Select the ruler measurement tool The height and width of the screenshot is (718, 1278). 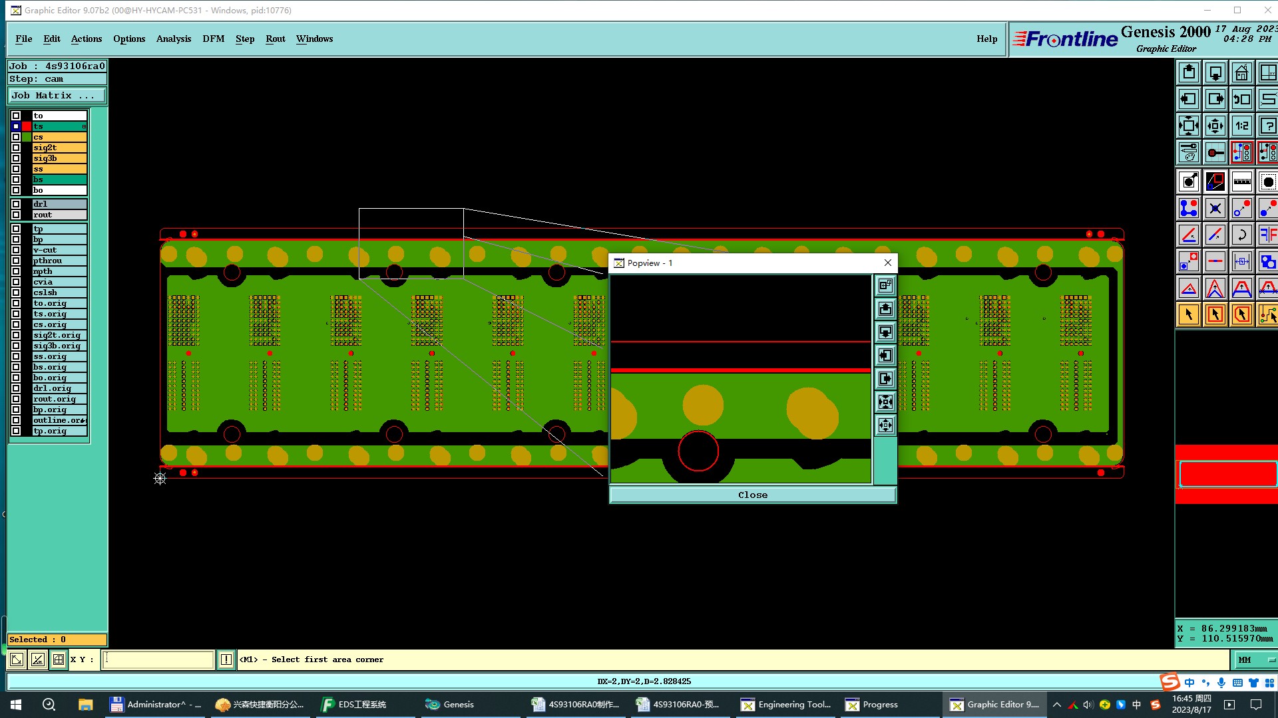pos(1241,181)
